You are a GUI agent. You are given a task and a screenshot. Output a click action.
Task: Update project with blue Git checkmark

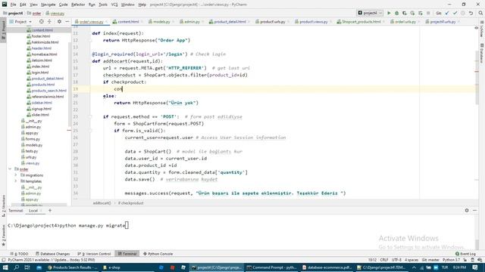pos(447,14)
